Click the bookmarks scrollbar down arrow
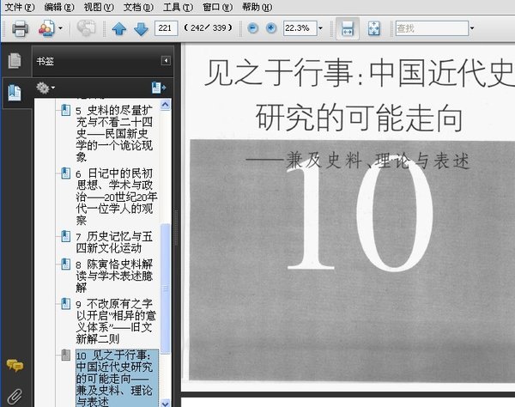Image resolution: width=515 pixels, height=407 pixels. 165,403
